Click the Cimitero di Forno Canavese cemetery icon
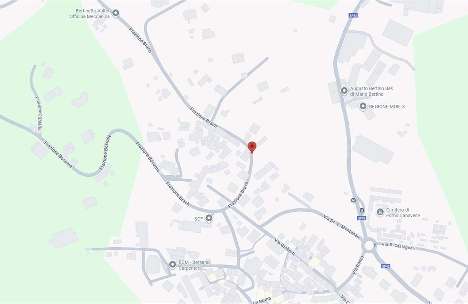This screenshot has width=468, height=304. tap(380, 212)
